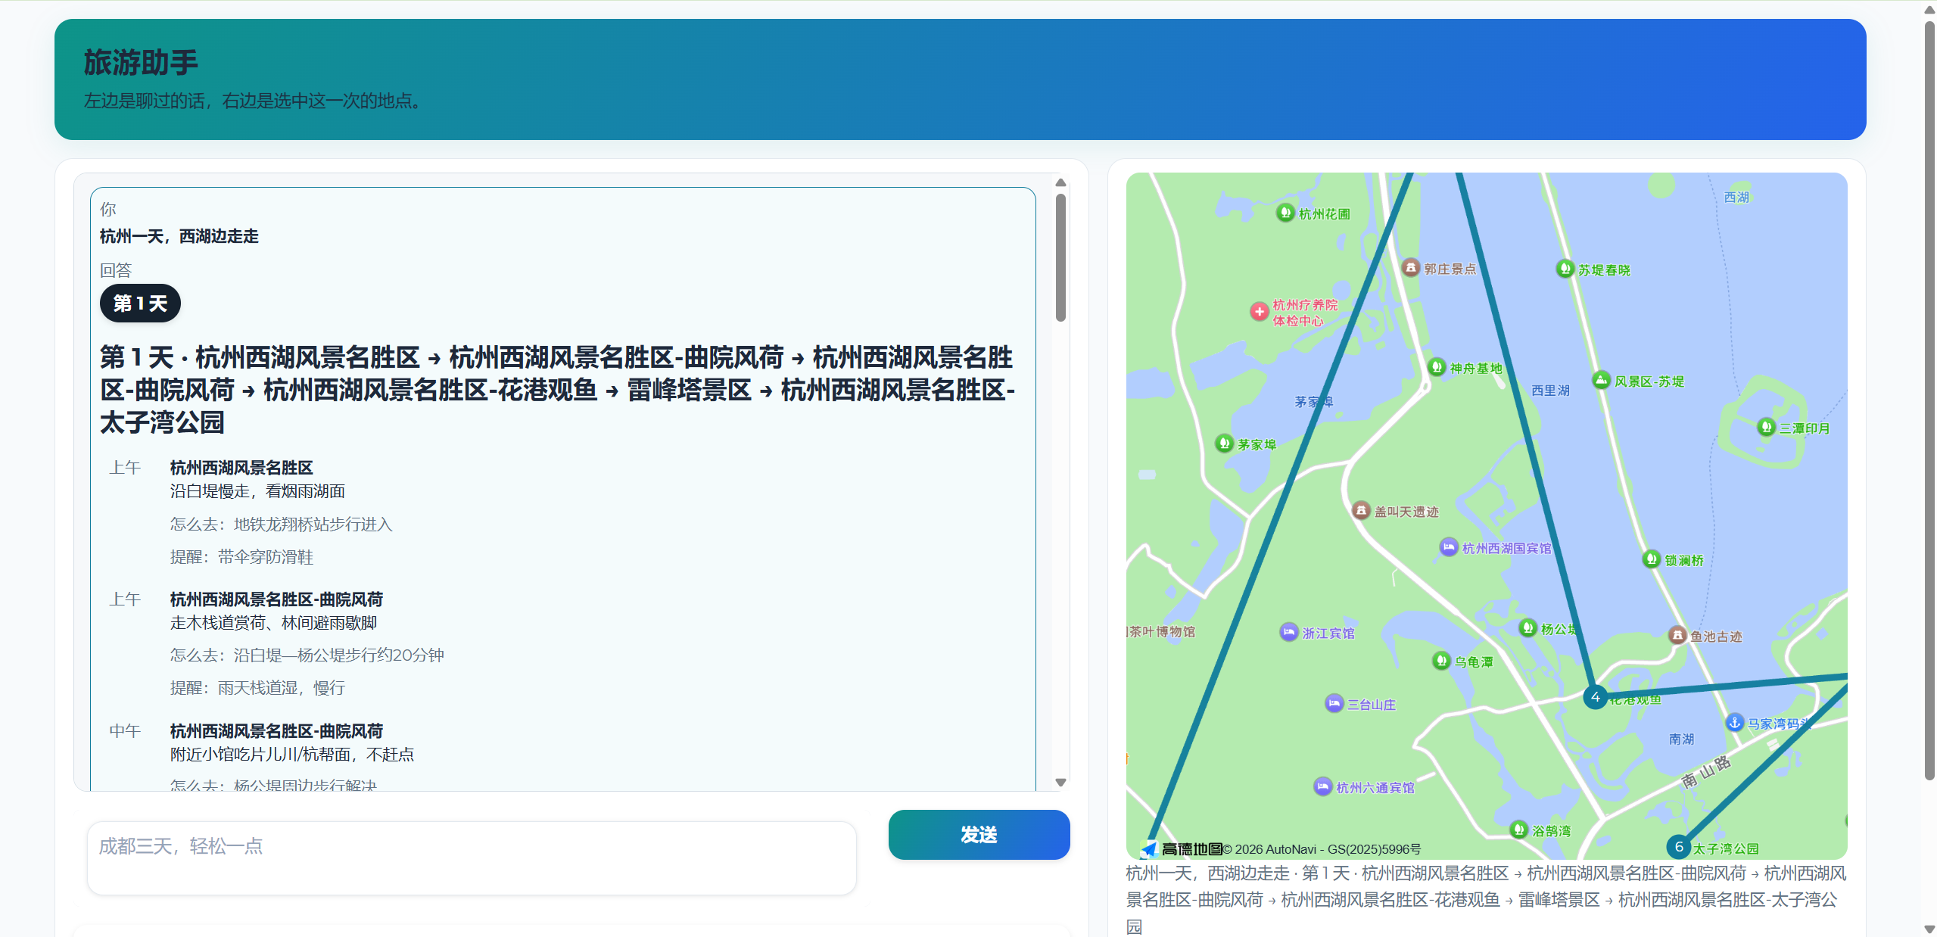
Task: Focus the 成都三天 message input field
Action: pos(472,858)
